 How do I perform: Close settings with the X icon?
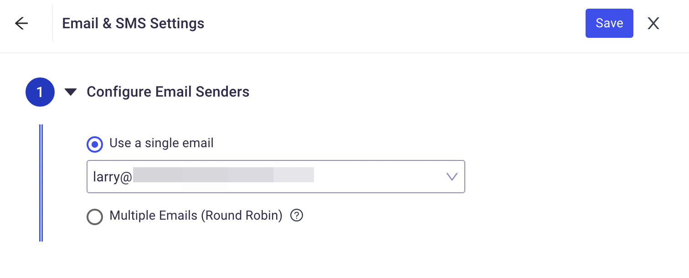coord(653,23)
